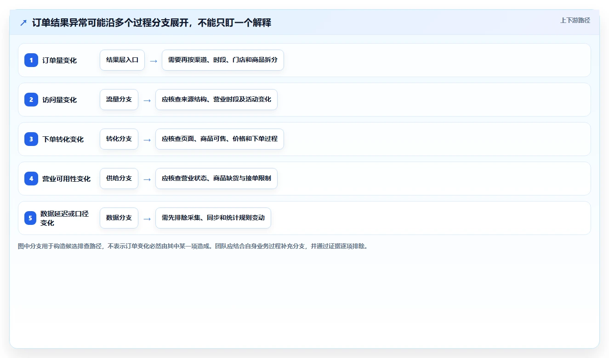Click the 结果层入口 chip
Screen dimensions: 609x358
122,60
